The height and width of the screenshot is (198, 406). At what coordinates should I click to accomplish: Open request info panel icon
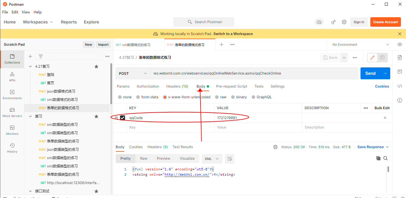pos(400,100)
